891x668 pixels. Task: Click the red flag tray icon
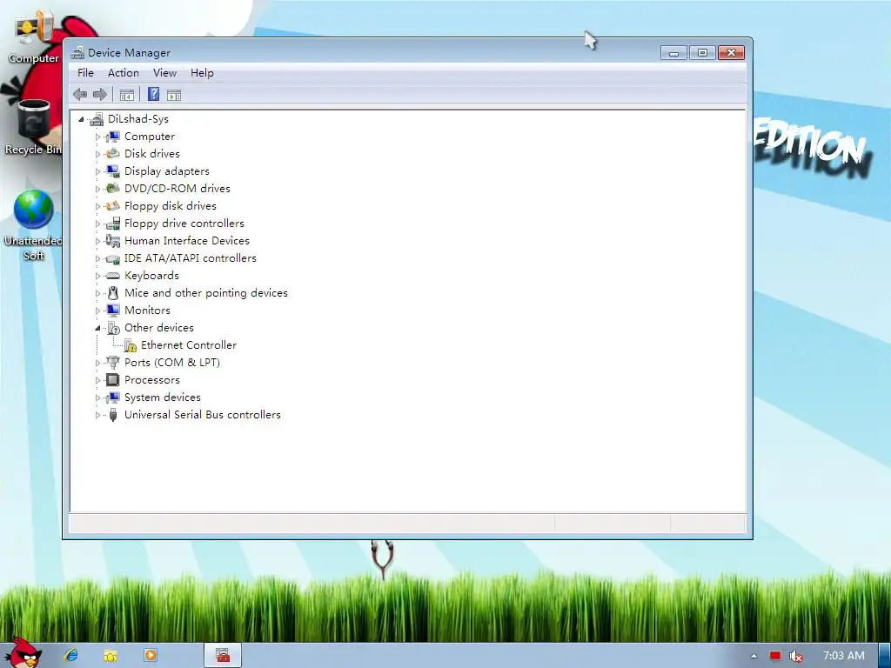775,656
